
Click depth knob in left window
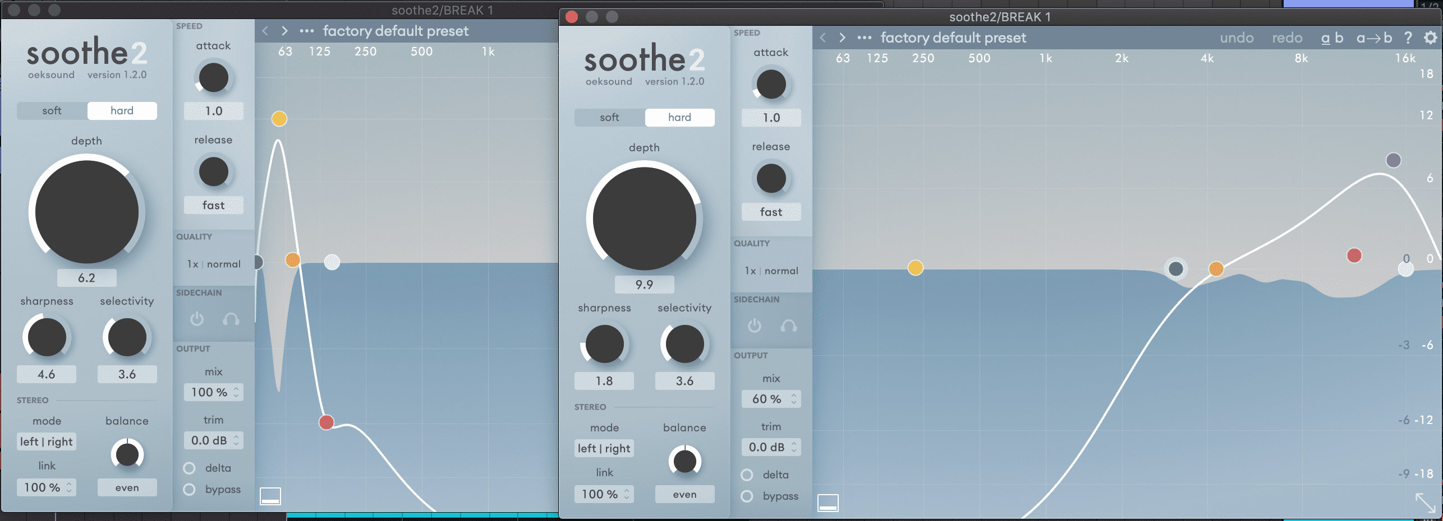87,212
